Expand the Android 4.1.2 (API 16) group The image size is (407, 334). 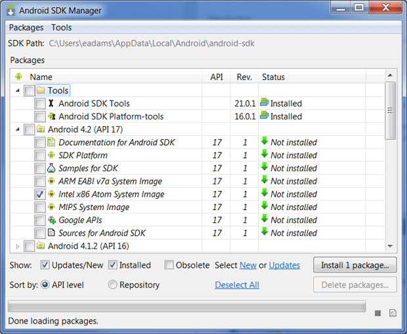pyautogui.click(x=17, y=246)
